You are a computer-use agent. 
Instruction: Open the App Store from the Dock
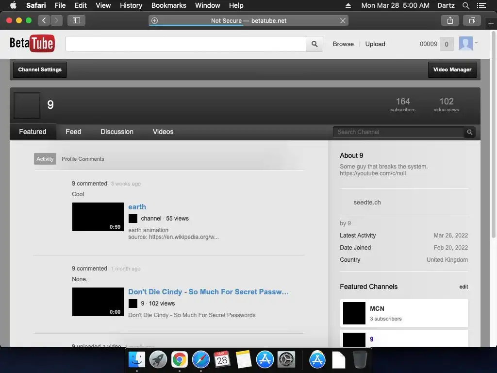[265, 359]
